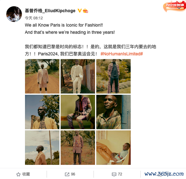This screenshot has width=186, height=179.
Task: Open photo of man reclining in chair
Action: click(114, 148)
